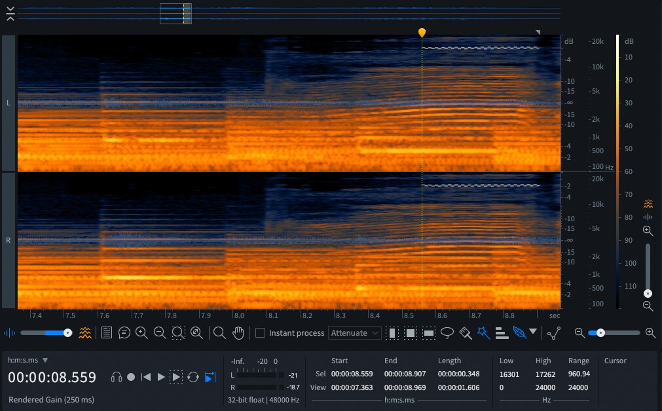Toggle the R channel selector
The height and width of the screenshot is (411, 662).
coord(9,241)
